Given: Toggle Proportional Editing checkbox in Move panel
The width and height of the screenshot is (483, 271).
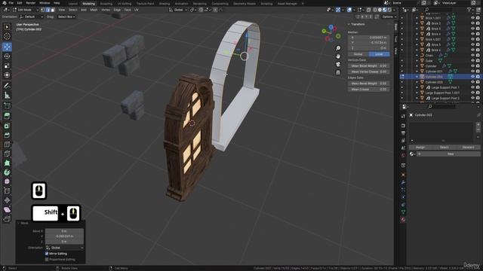Looking at the screenshot, I should pos(47,260).
